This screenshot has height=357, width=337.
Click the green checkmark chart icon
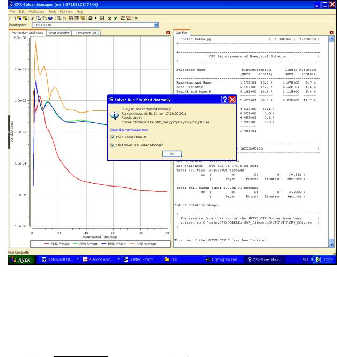pyautogui.click(x=115, y=18)
